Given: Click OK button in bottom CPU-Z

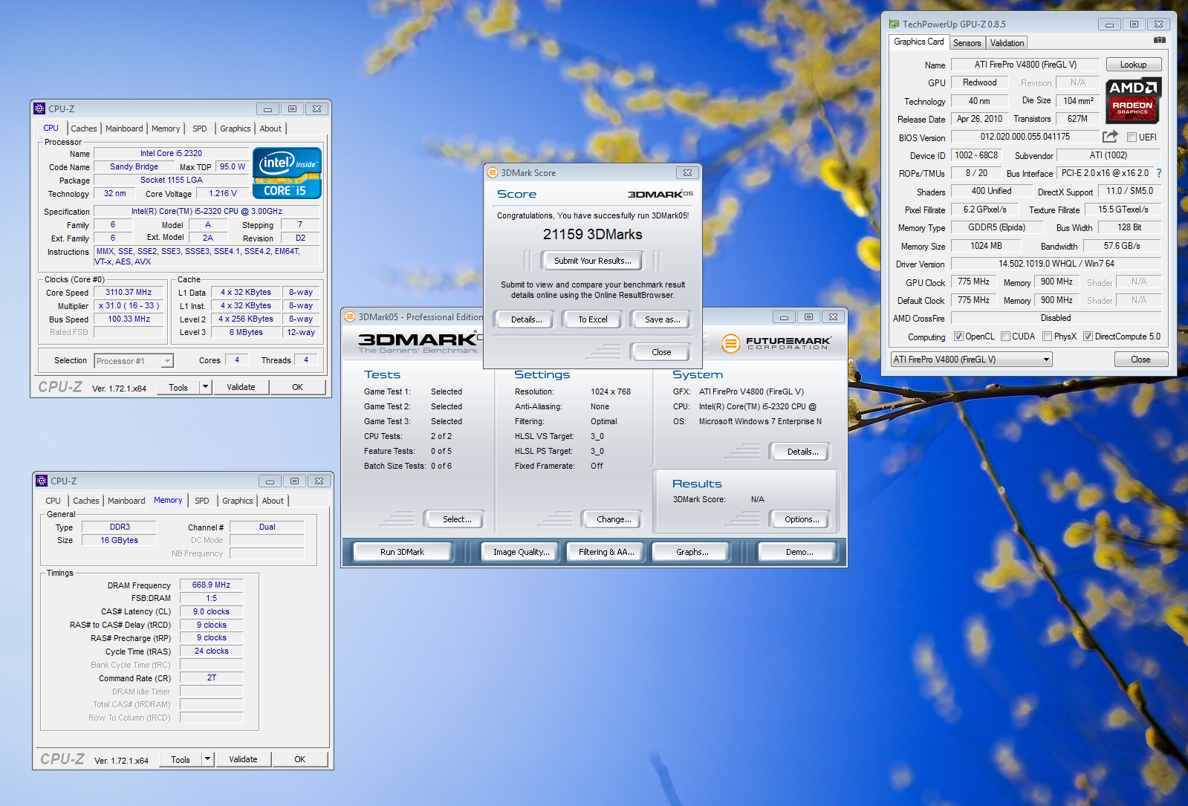Looking at the screenshot, I should point(299,759).
